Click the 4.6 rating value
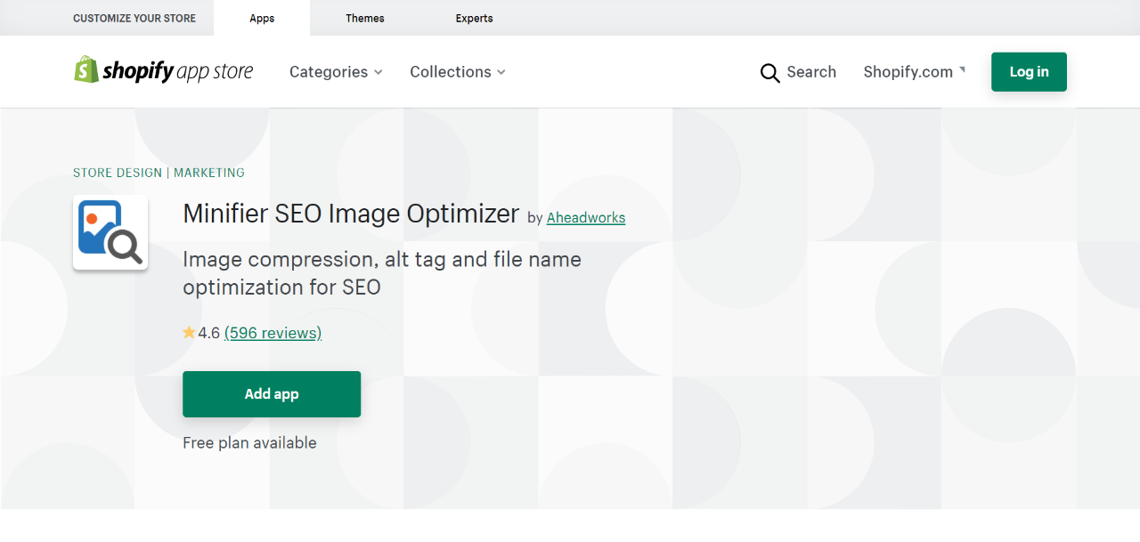 tap(208, 333)
